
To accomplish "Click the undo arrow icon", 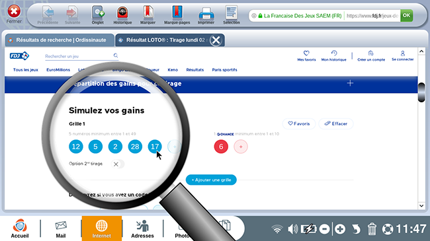I will pos(356,229).
